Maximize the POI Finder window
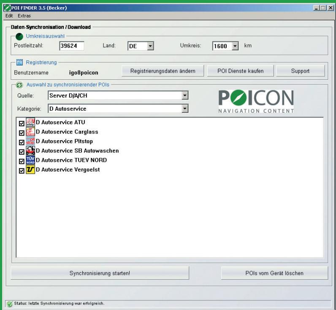Image resolution: width=336 pixels, height=310 pixels. click(323, 8)
